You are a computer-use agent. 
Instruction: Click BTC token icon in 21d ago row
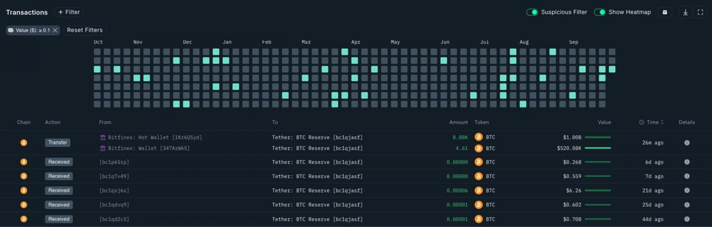click(479, 191)
